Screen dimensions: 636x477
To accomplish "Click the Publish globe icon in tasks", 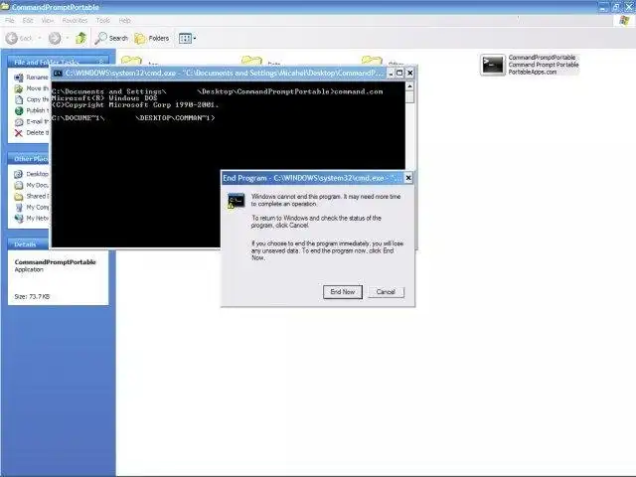I will tap(19, 110).
